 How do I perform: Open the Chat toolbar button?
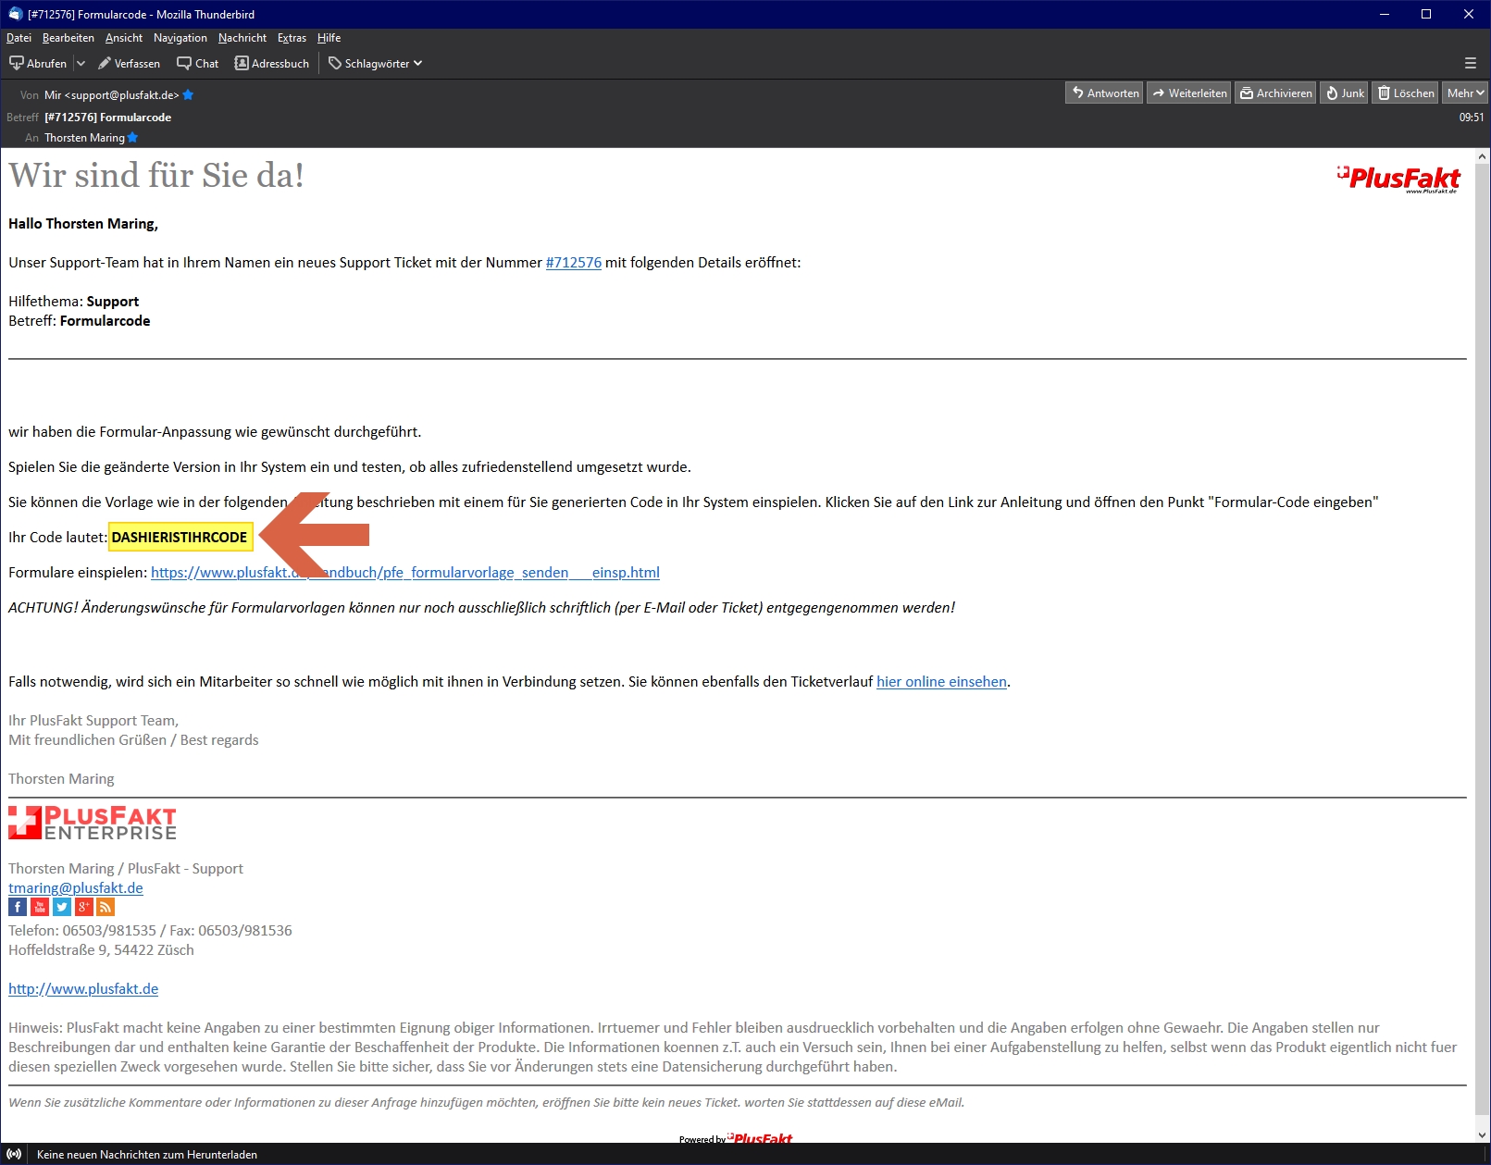pos(198,64)
